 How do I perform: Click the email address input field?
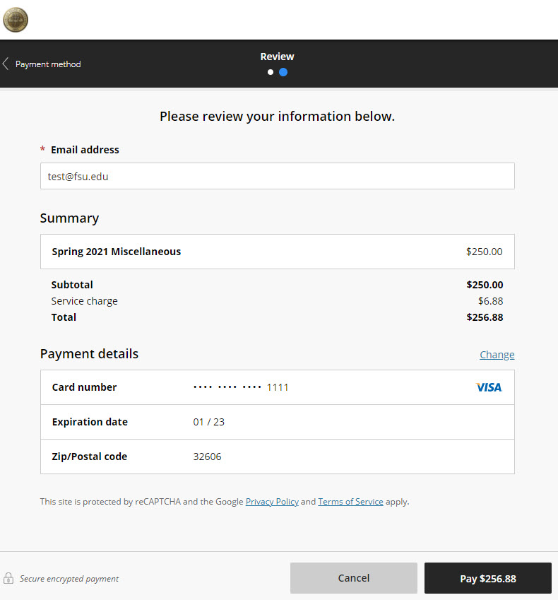(277, 175)
